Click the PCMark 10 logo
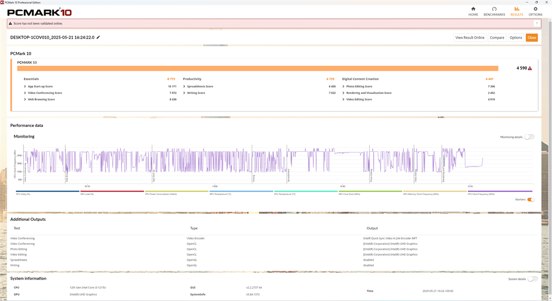This screenshot has height=301, width=552. point(39,12)
